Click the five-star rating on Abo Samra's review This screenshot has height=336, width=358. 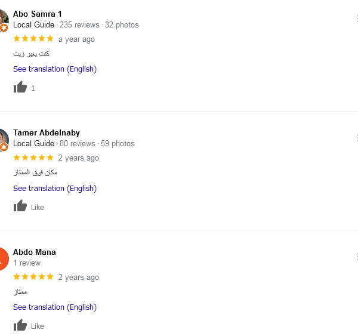click(33, 39)
